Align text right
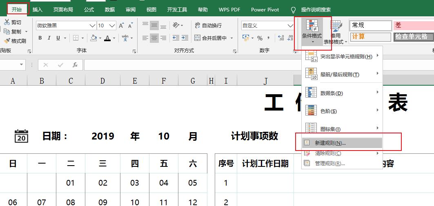 tap(163, 38)
